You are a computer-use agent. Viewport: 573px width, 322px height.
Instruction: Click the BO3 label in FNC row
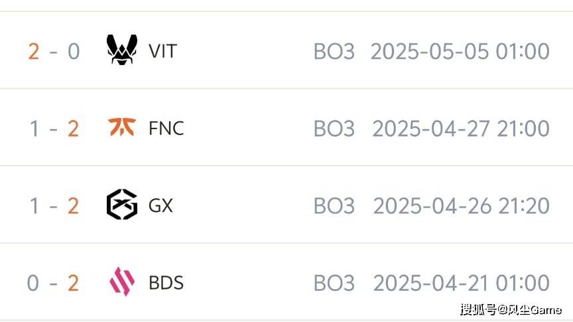[x=334, y=129]
